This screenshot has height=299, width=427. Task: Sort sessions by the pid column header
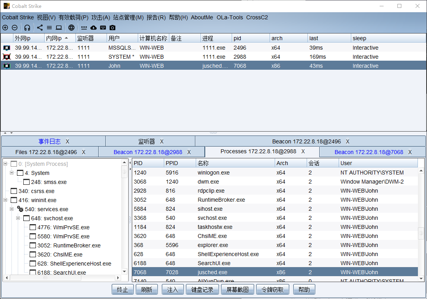(251, 38)
